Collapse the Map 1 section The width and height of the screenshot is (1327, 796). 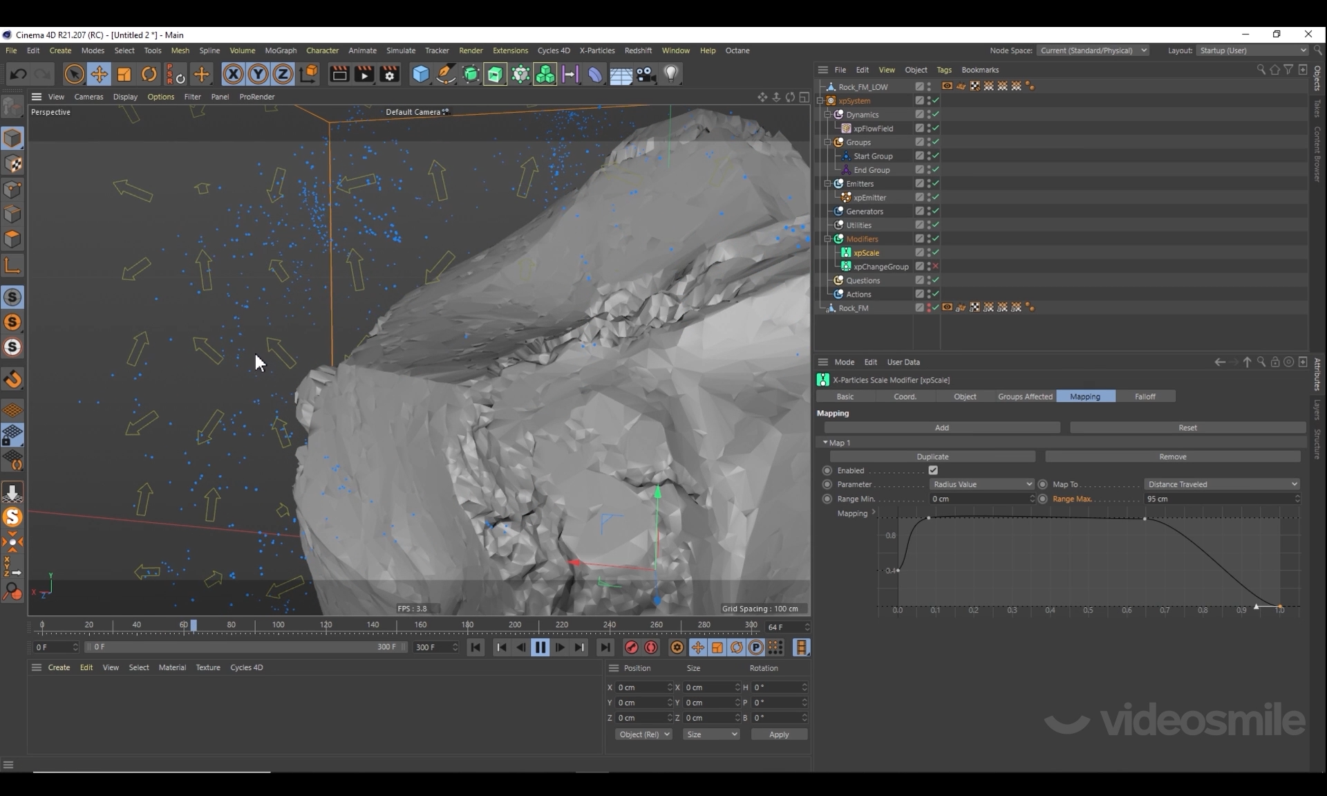pos(825,443)
